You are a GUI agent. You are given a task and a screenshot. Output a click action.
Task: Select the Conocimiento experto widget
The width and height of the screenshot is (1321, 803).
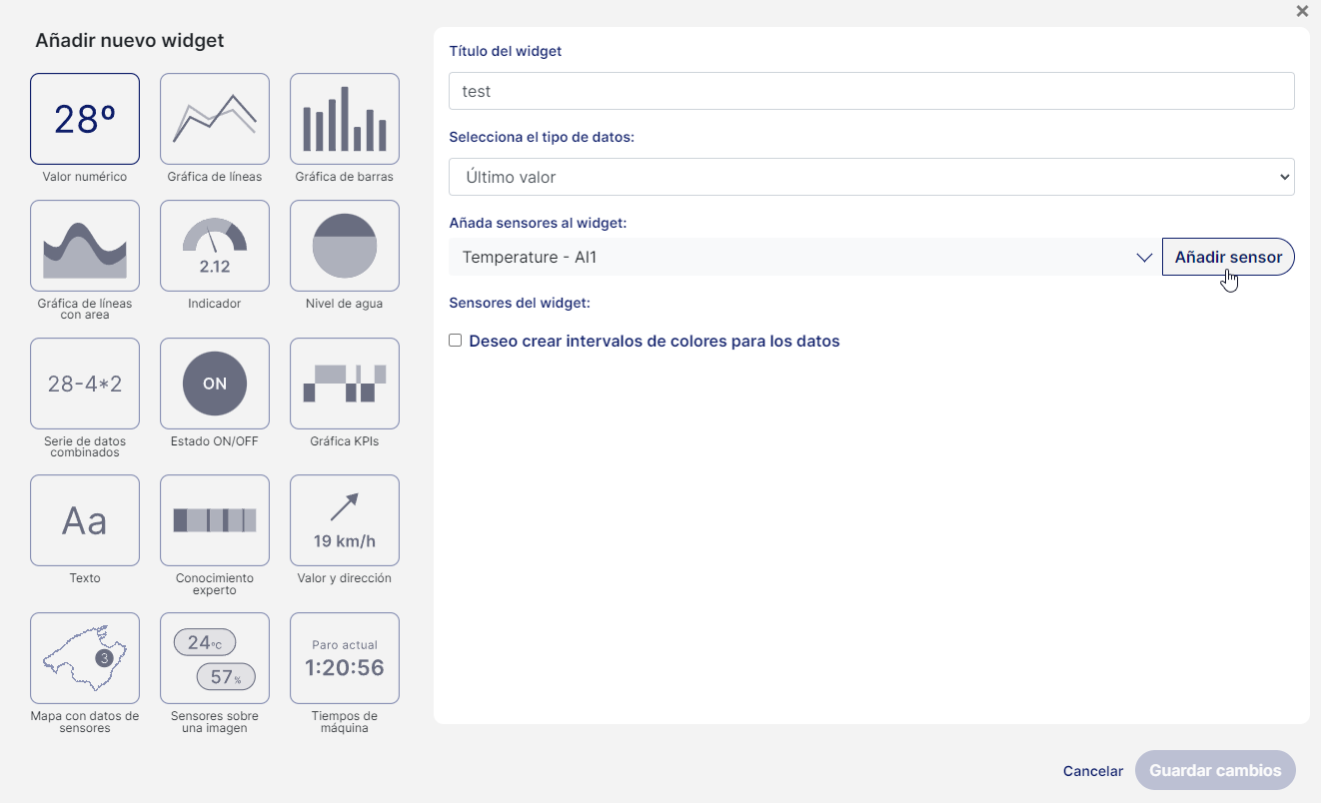click(x=214, y=520)
